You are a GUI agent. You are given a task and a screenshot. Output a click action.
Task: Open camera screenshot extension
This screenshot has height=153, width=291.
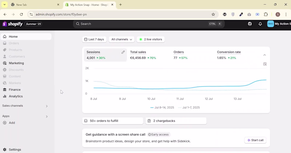pyautogui.click(x=249, y=14)
